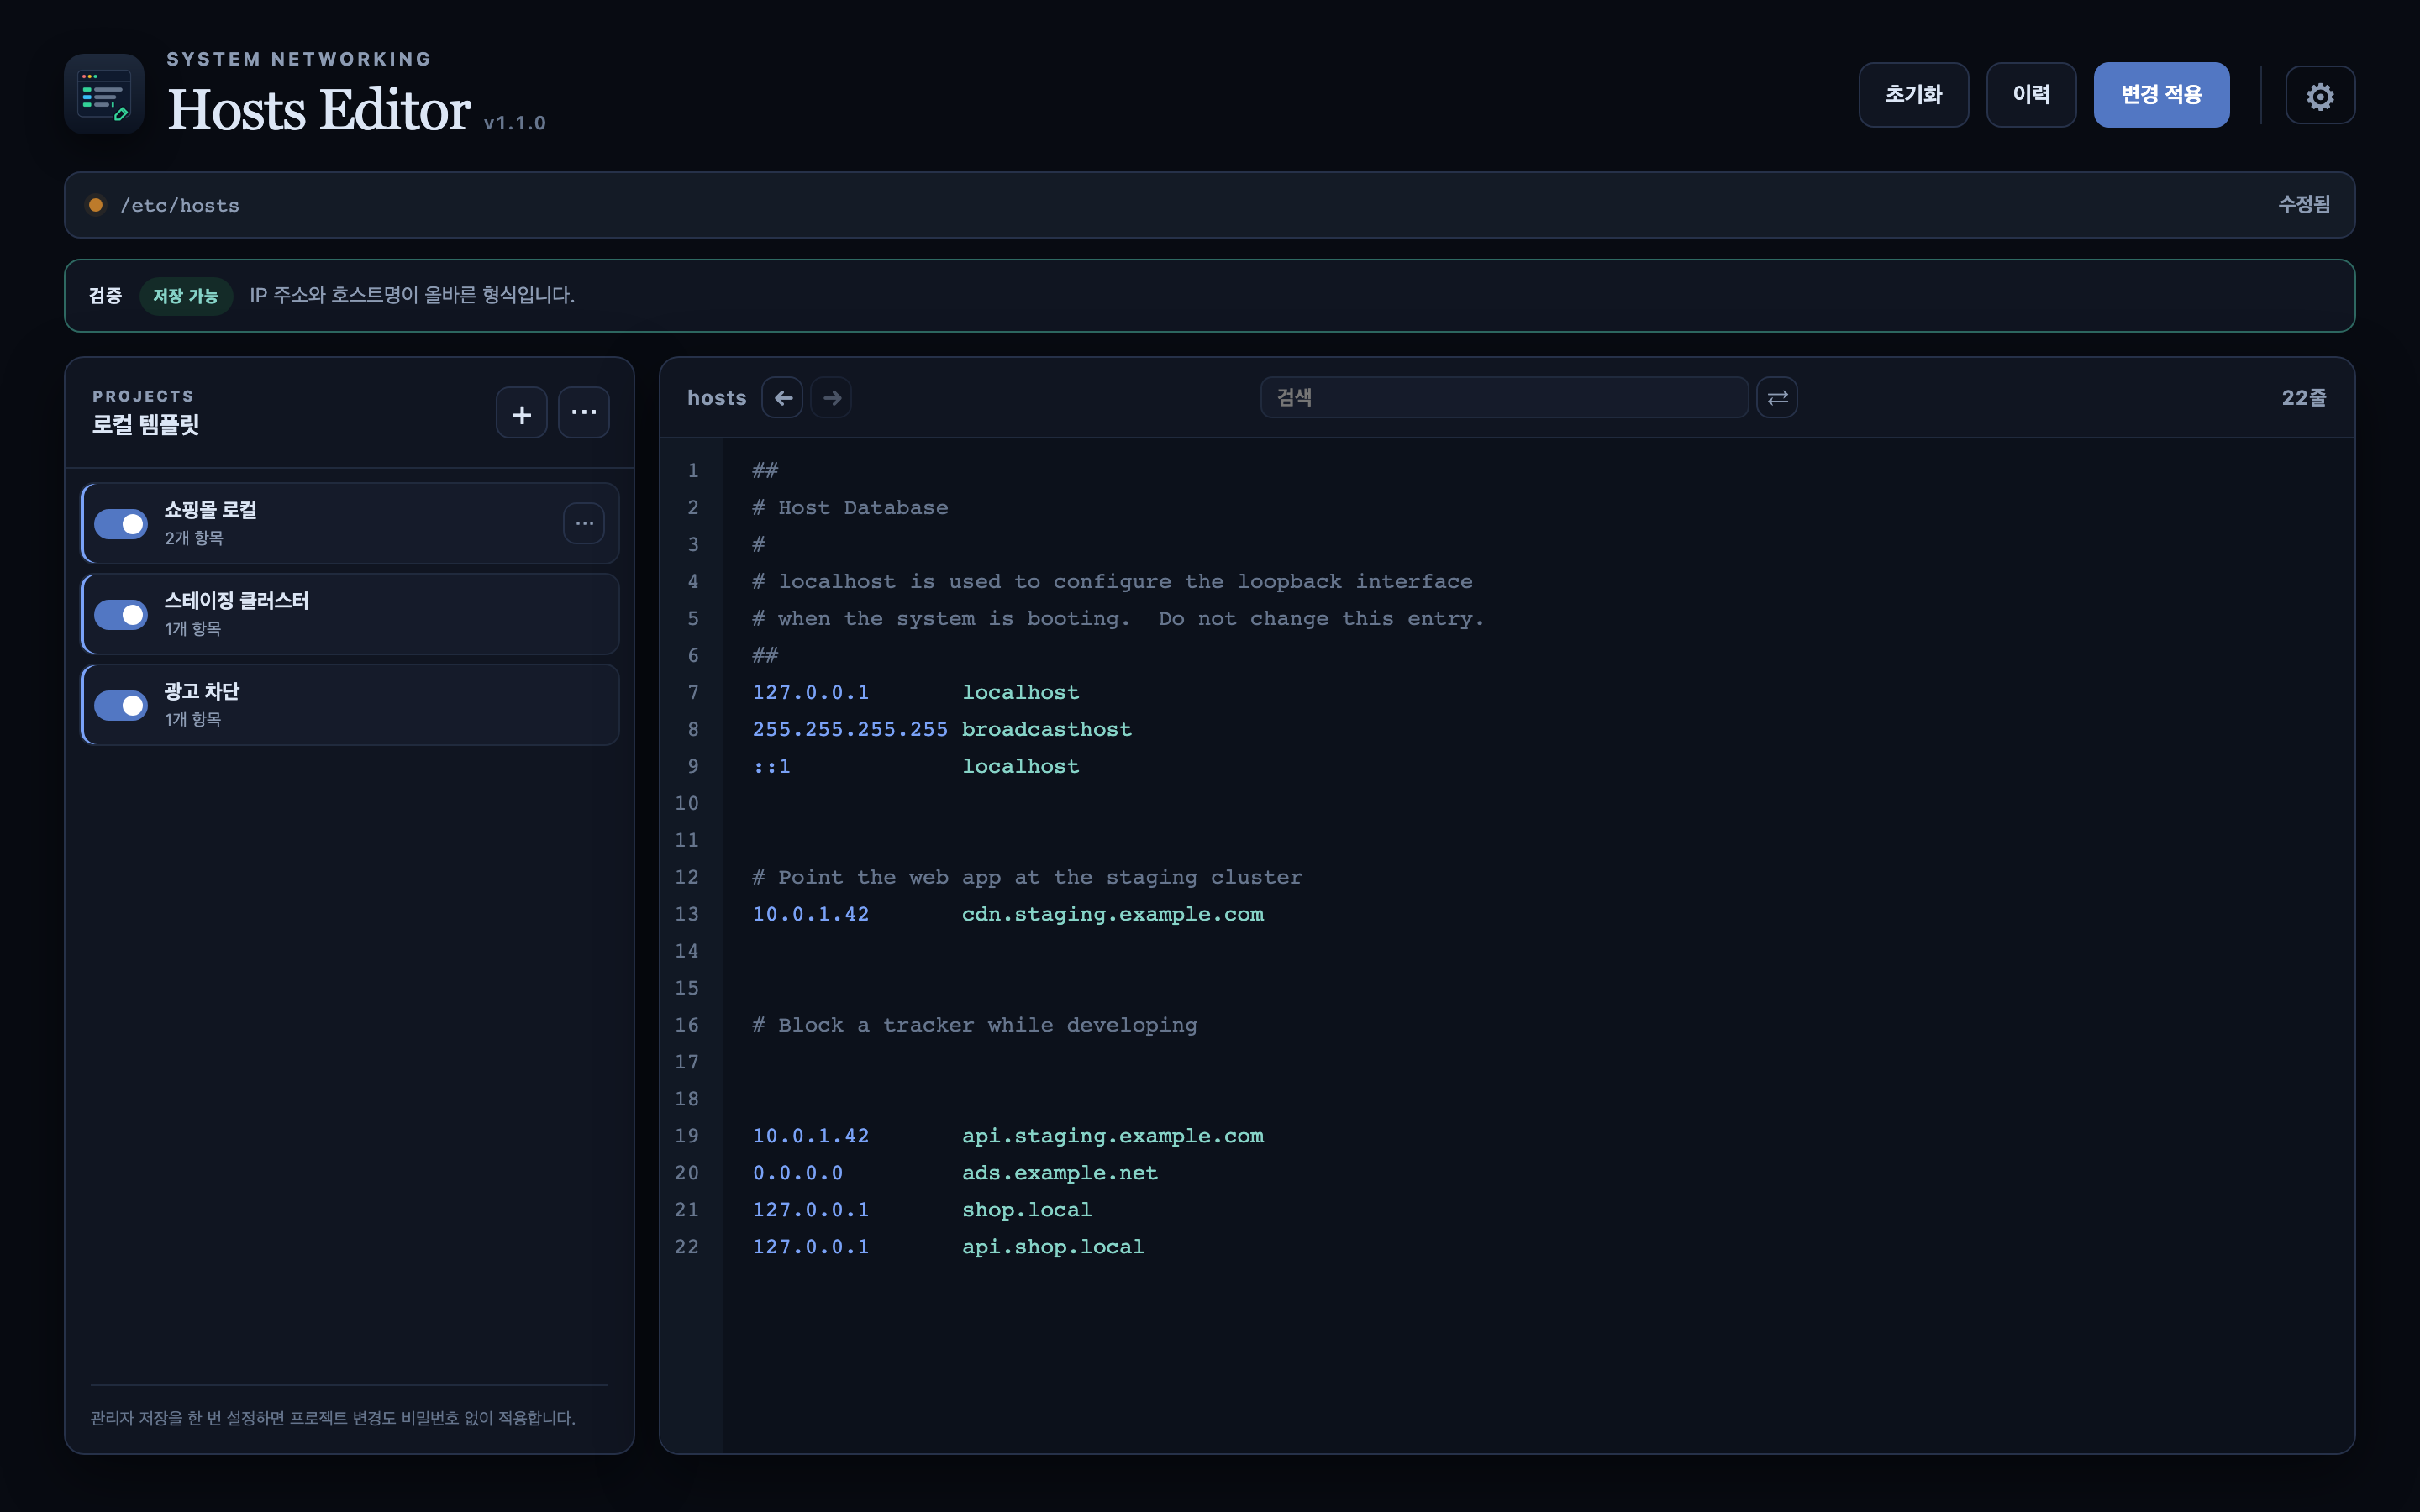
Task: Click the 저장 가능 validation badge
Action: (x=186, y=296)
